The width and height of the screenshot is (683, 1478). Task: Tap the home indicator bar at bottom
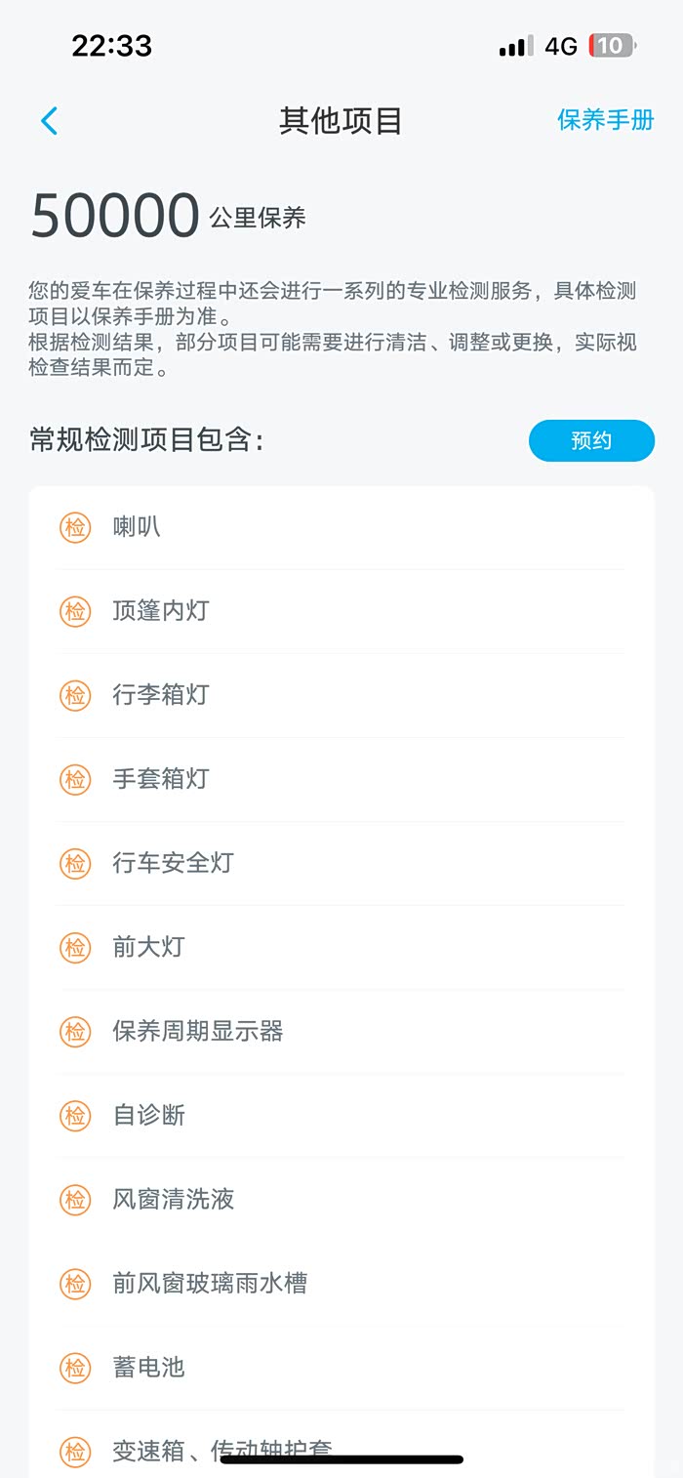341,1459
